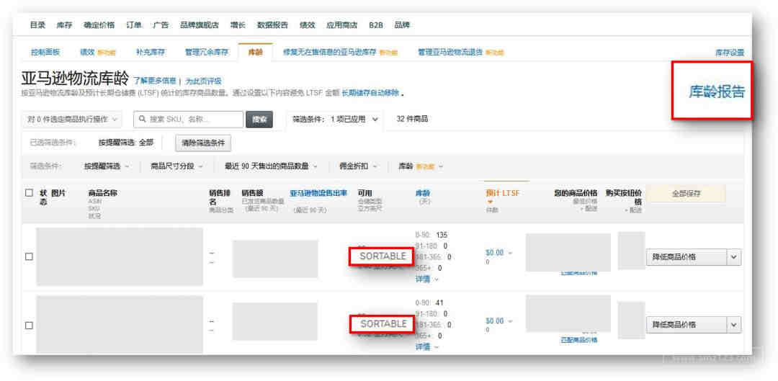
Task: Open the 确定价格 menu
Action: [99, 24]
